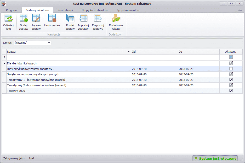Toggle Aktywny for Tematyczny 1 piasek row
245x163 pixels.
tap(231, 80)
